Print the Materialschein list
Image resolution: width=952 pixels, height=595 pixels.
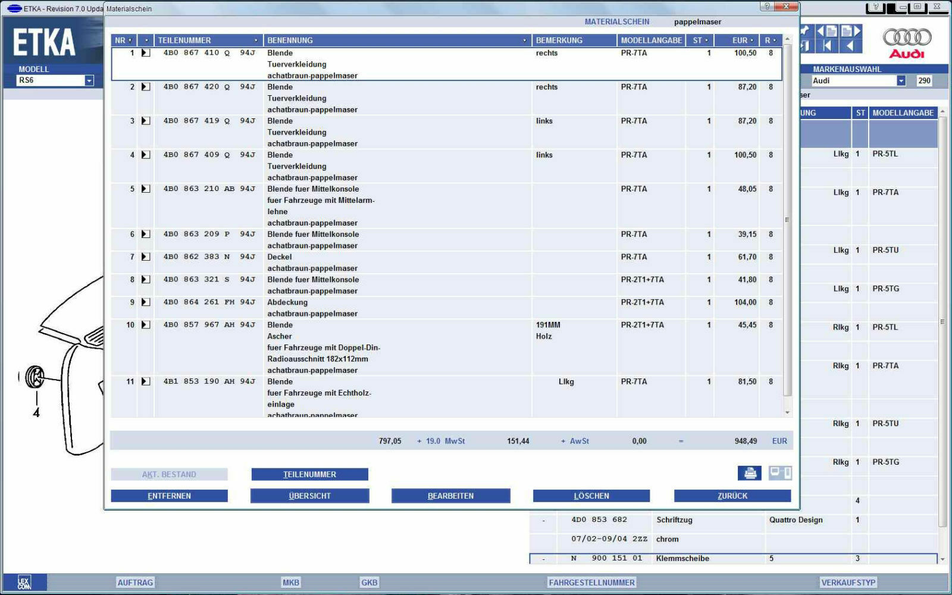pos(750,473)
